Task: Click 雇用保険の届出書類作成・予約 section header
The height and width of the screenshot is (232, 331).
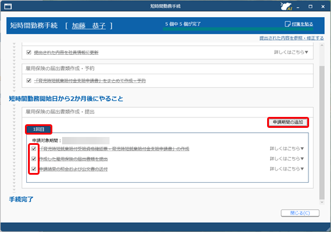Action: pyautogui.click(x=167, y=69)
